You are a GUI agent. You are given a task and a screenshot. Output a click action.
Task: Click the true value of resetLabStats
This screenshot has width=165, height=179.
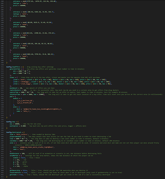pyautogui.click(x=25, y=173)
